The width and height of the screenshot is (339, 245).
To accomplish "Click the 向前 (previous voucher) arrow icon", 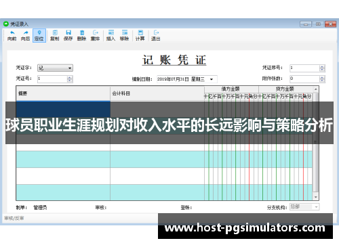I will [12, 32].
